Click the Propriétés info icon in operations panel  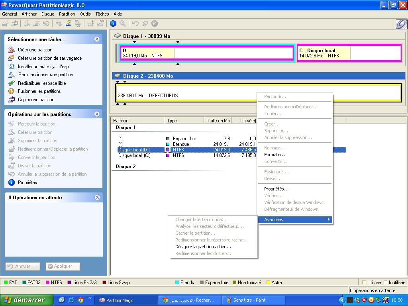(12, 182)
